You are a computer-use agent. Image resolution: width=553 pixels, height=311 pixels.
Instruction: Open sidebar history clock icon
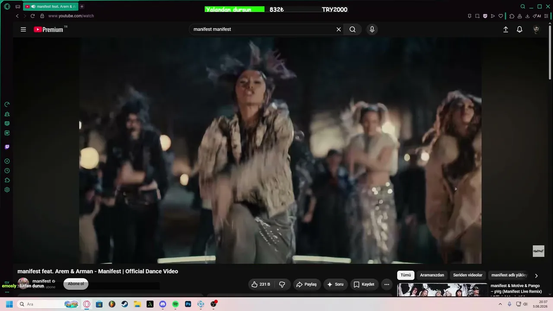tap(7, 171)
